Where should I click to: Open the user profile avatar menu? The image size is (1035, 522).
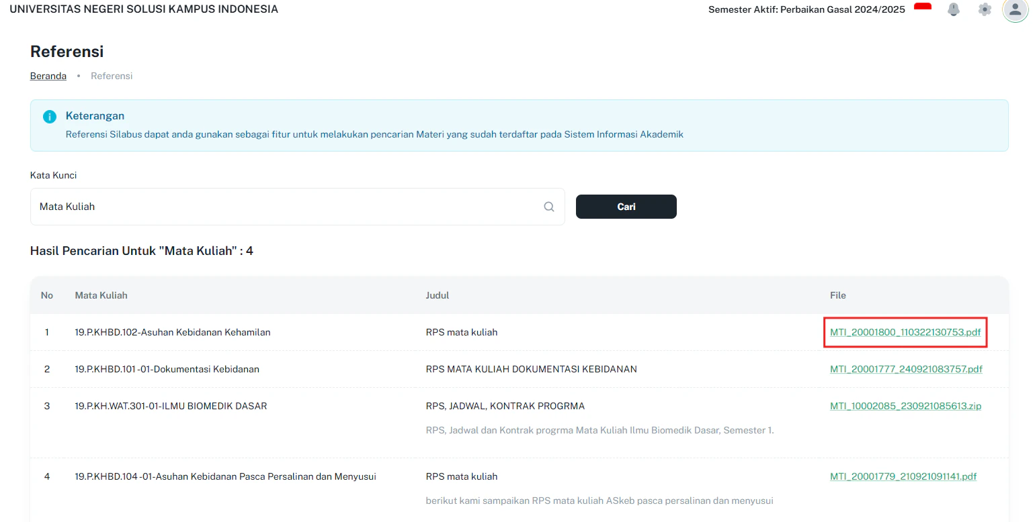[1015, 11]
